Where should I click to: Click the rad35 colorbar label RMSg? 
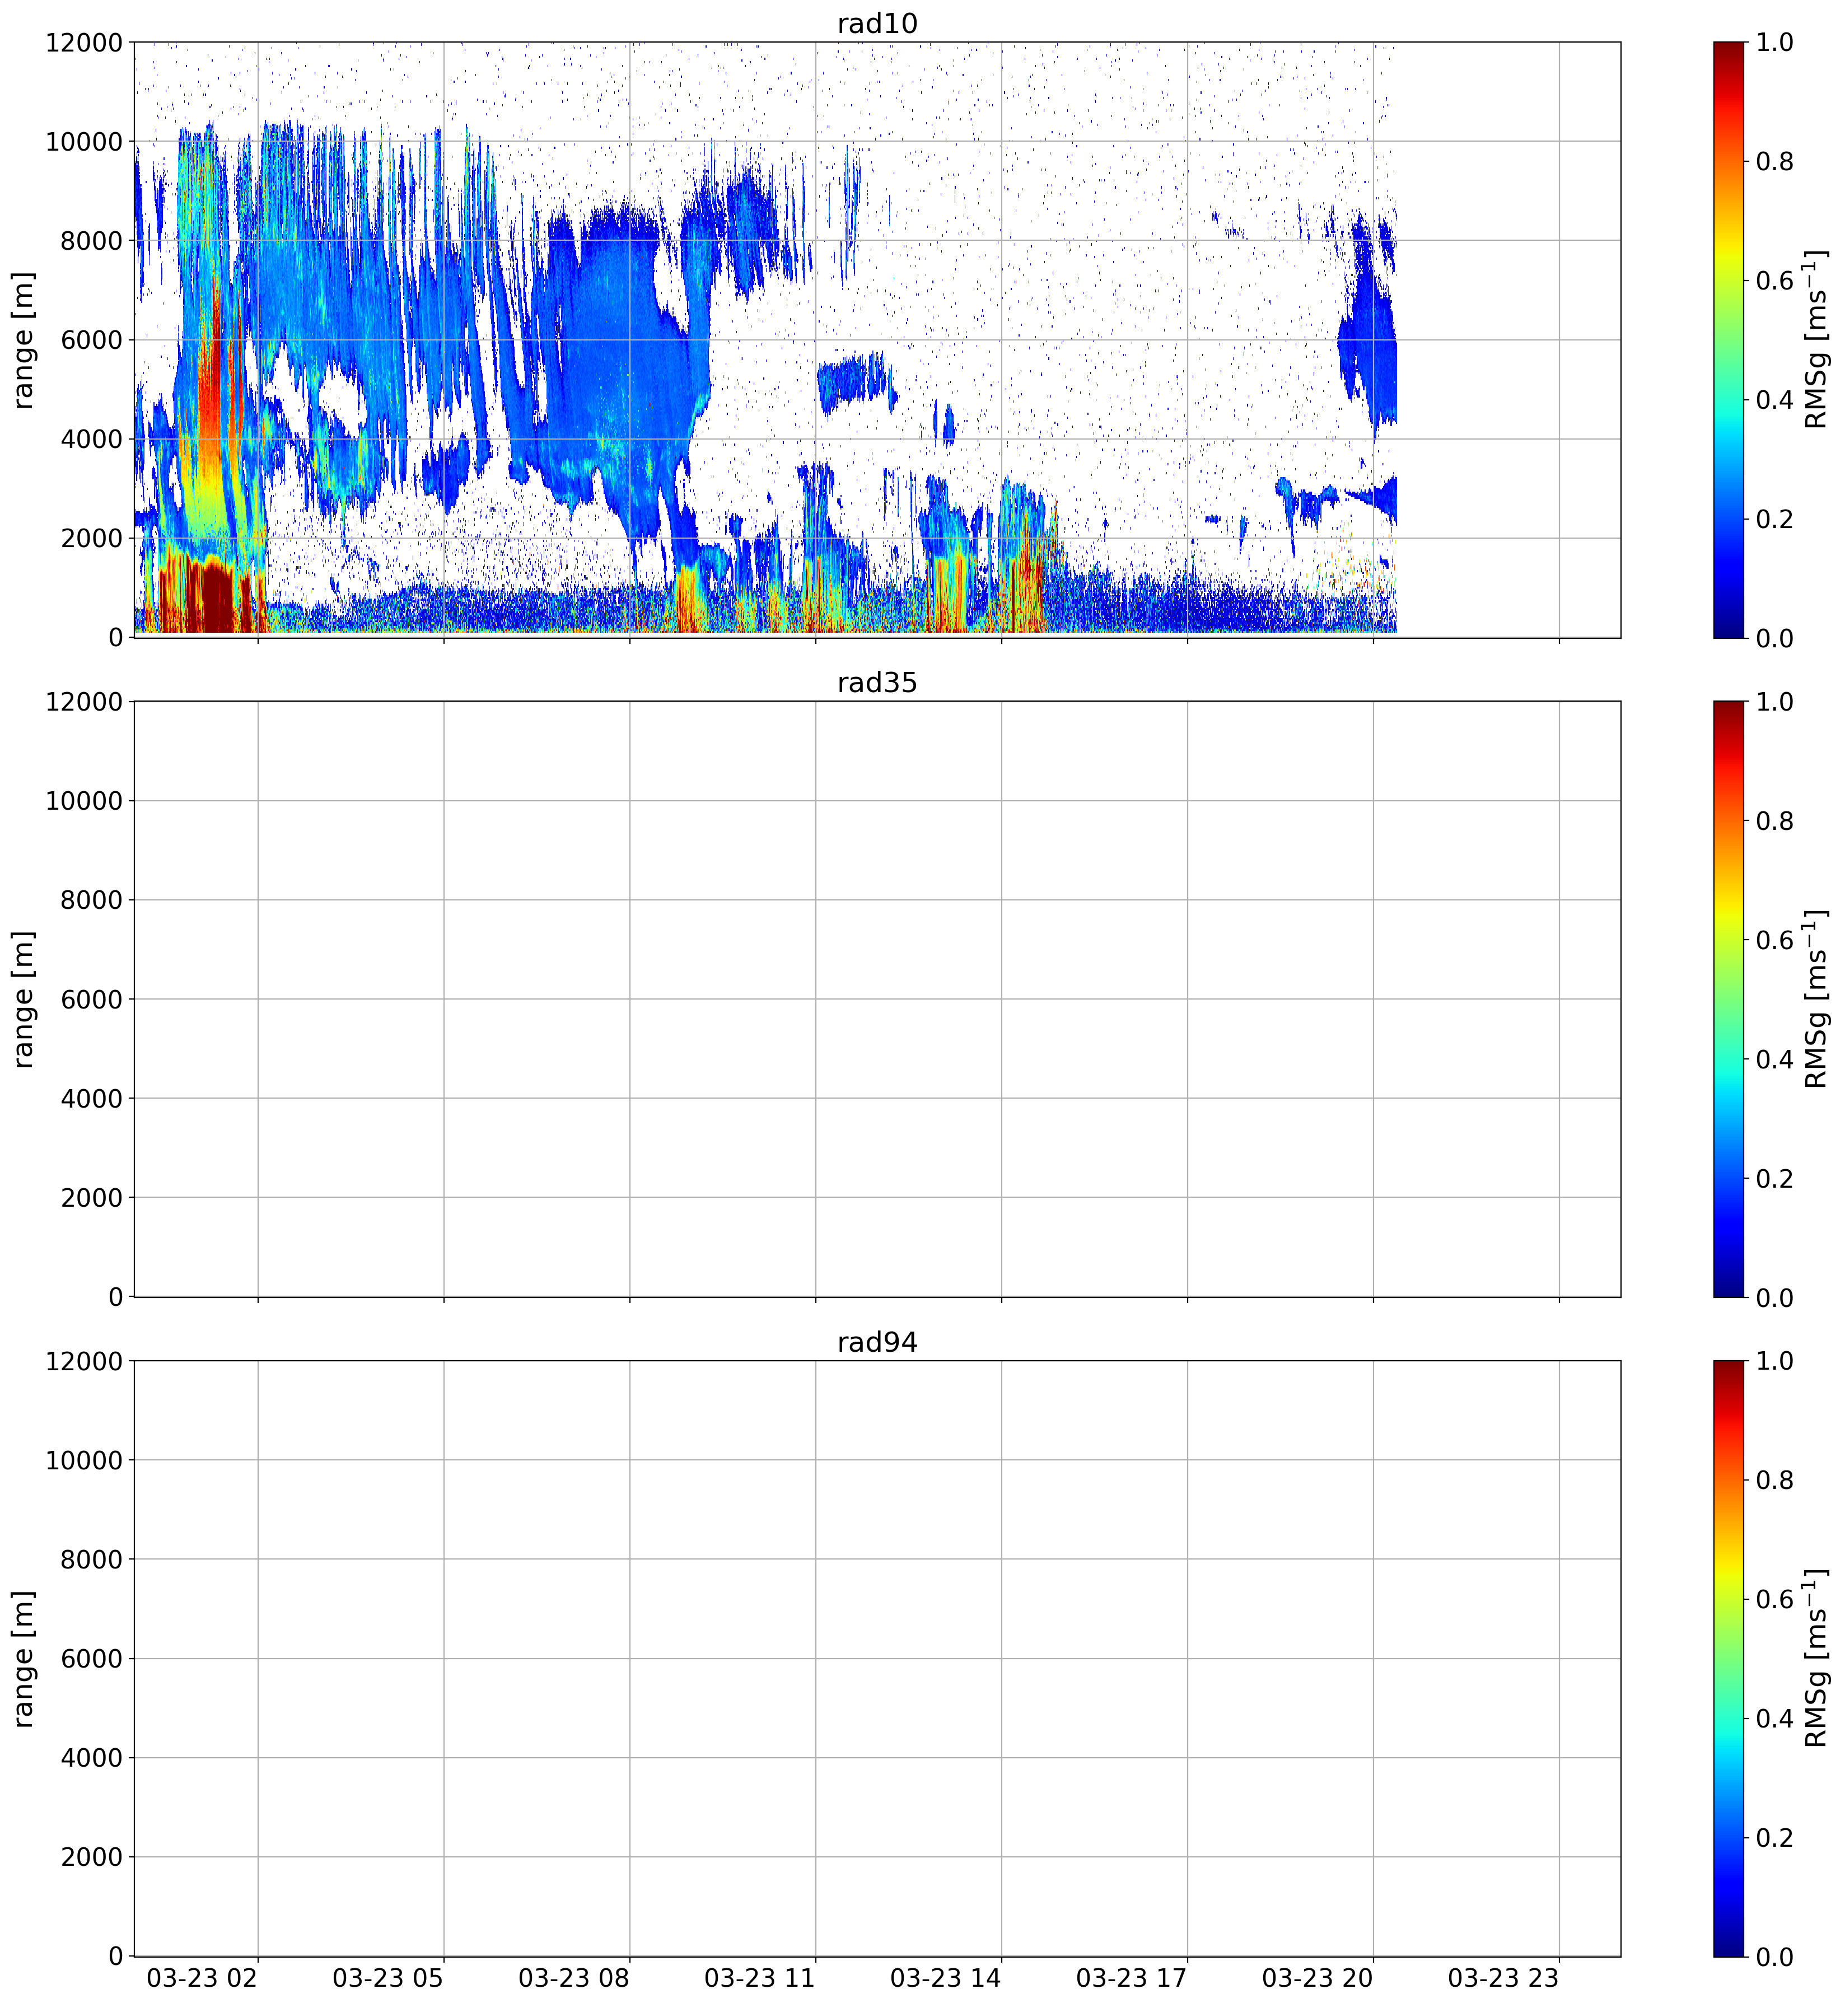pyautogui.click(x=1816, y=1000)
